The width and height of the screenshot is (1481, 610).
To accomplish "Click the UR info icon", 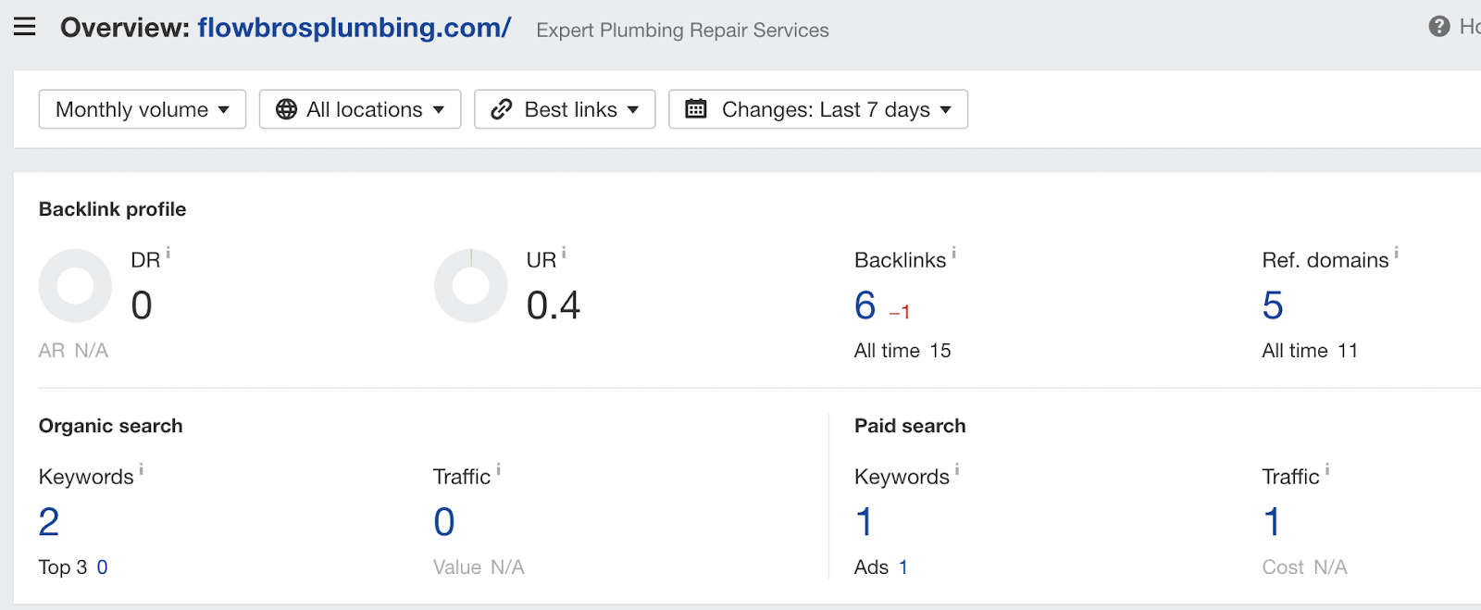I will (x=564, y=253).
